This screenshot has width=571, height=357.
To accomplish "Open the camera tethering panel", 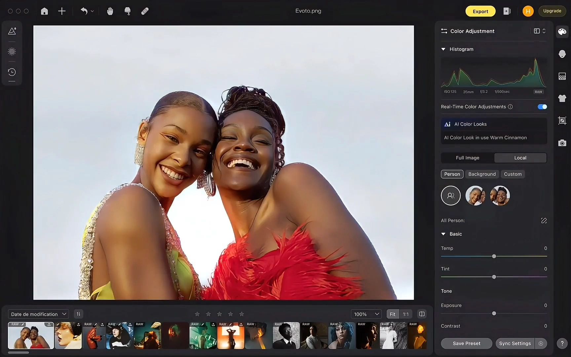I will (562, 143).
